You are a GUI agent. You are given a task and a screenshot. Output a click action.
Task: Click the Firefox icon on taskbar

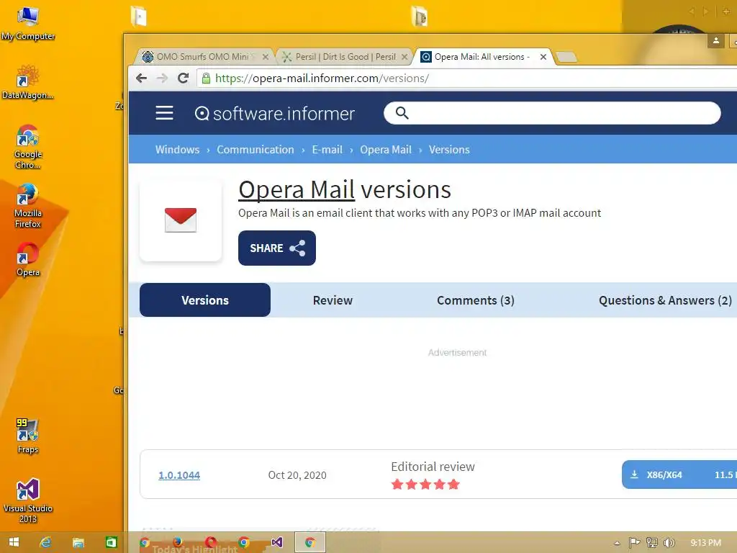tap(177, 542)
